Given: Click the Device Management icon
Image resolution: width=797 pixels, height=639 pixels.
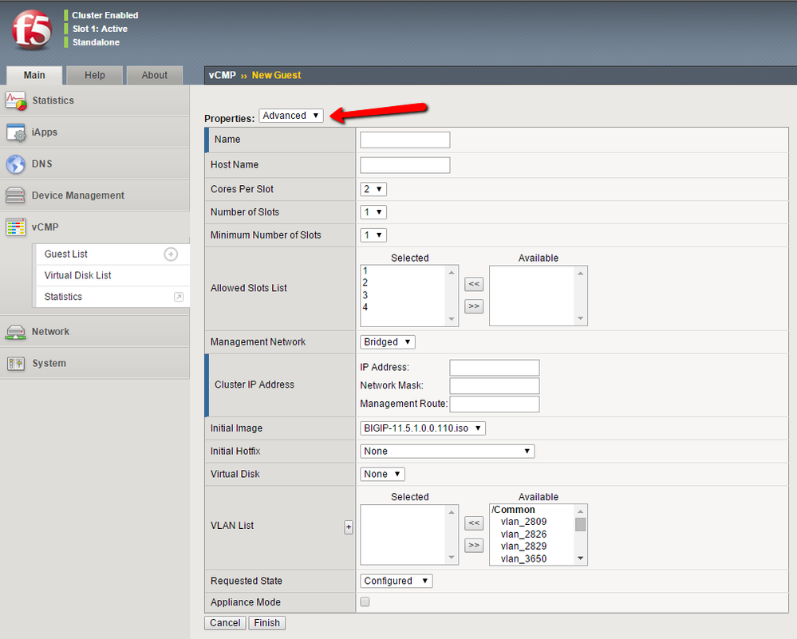Looking at the screenshot, I should click(16, 195).
